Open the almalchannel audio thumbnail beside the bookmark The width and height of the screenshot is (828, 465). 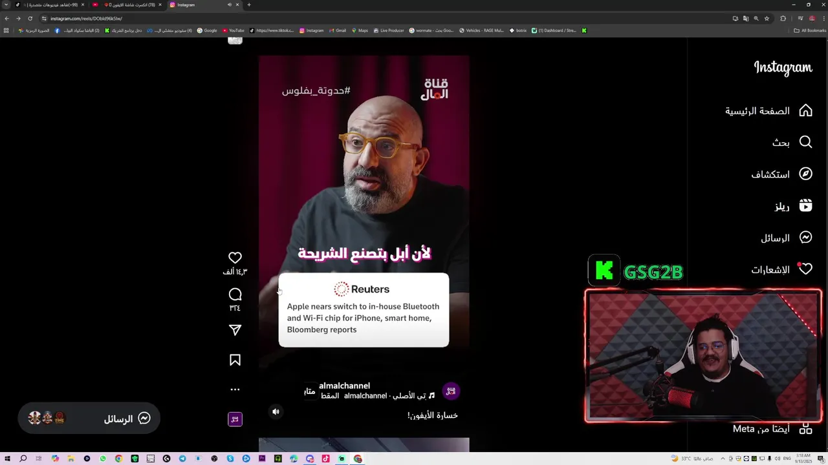(x=235, y=419)
